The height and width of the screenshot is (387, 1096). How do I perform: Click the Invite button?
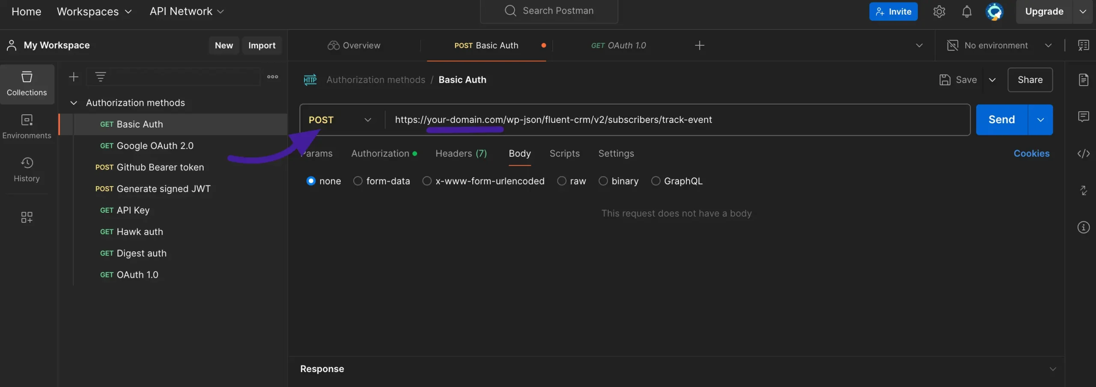click(893, 12)
